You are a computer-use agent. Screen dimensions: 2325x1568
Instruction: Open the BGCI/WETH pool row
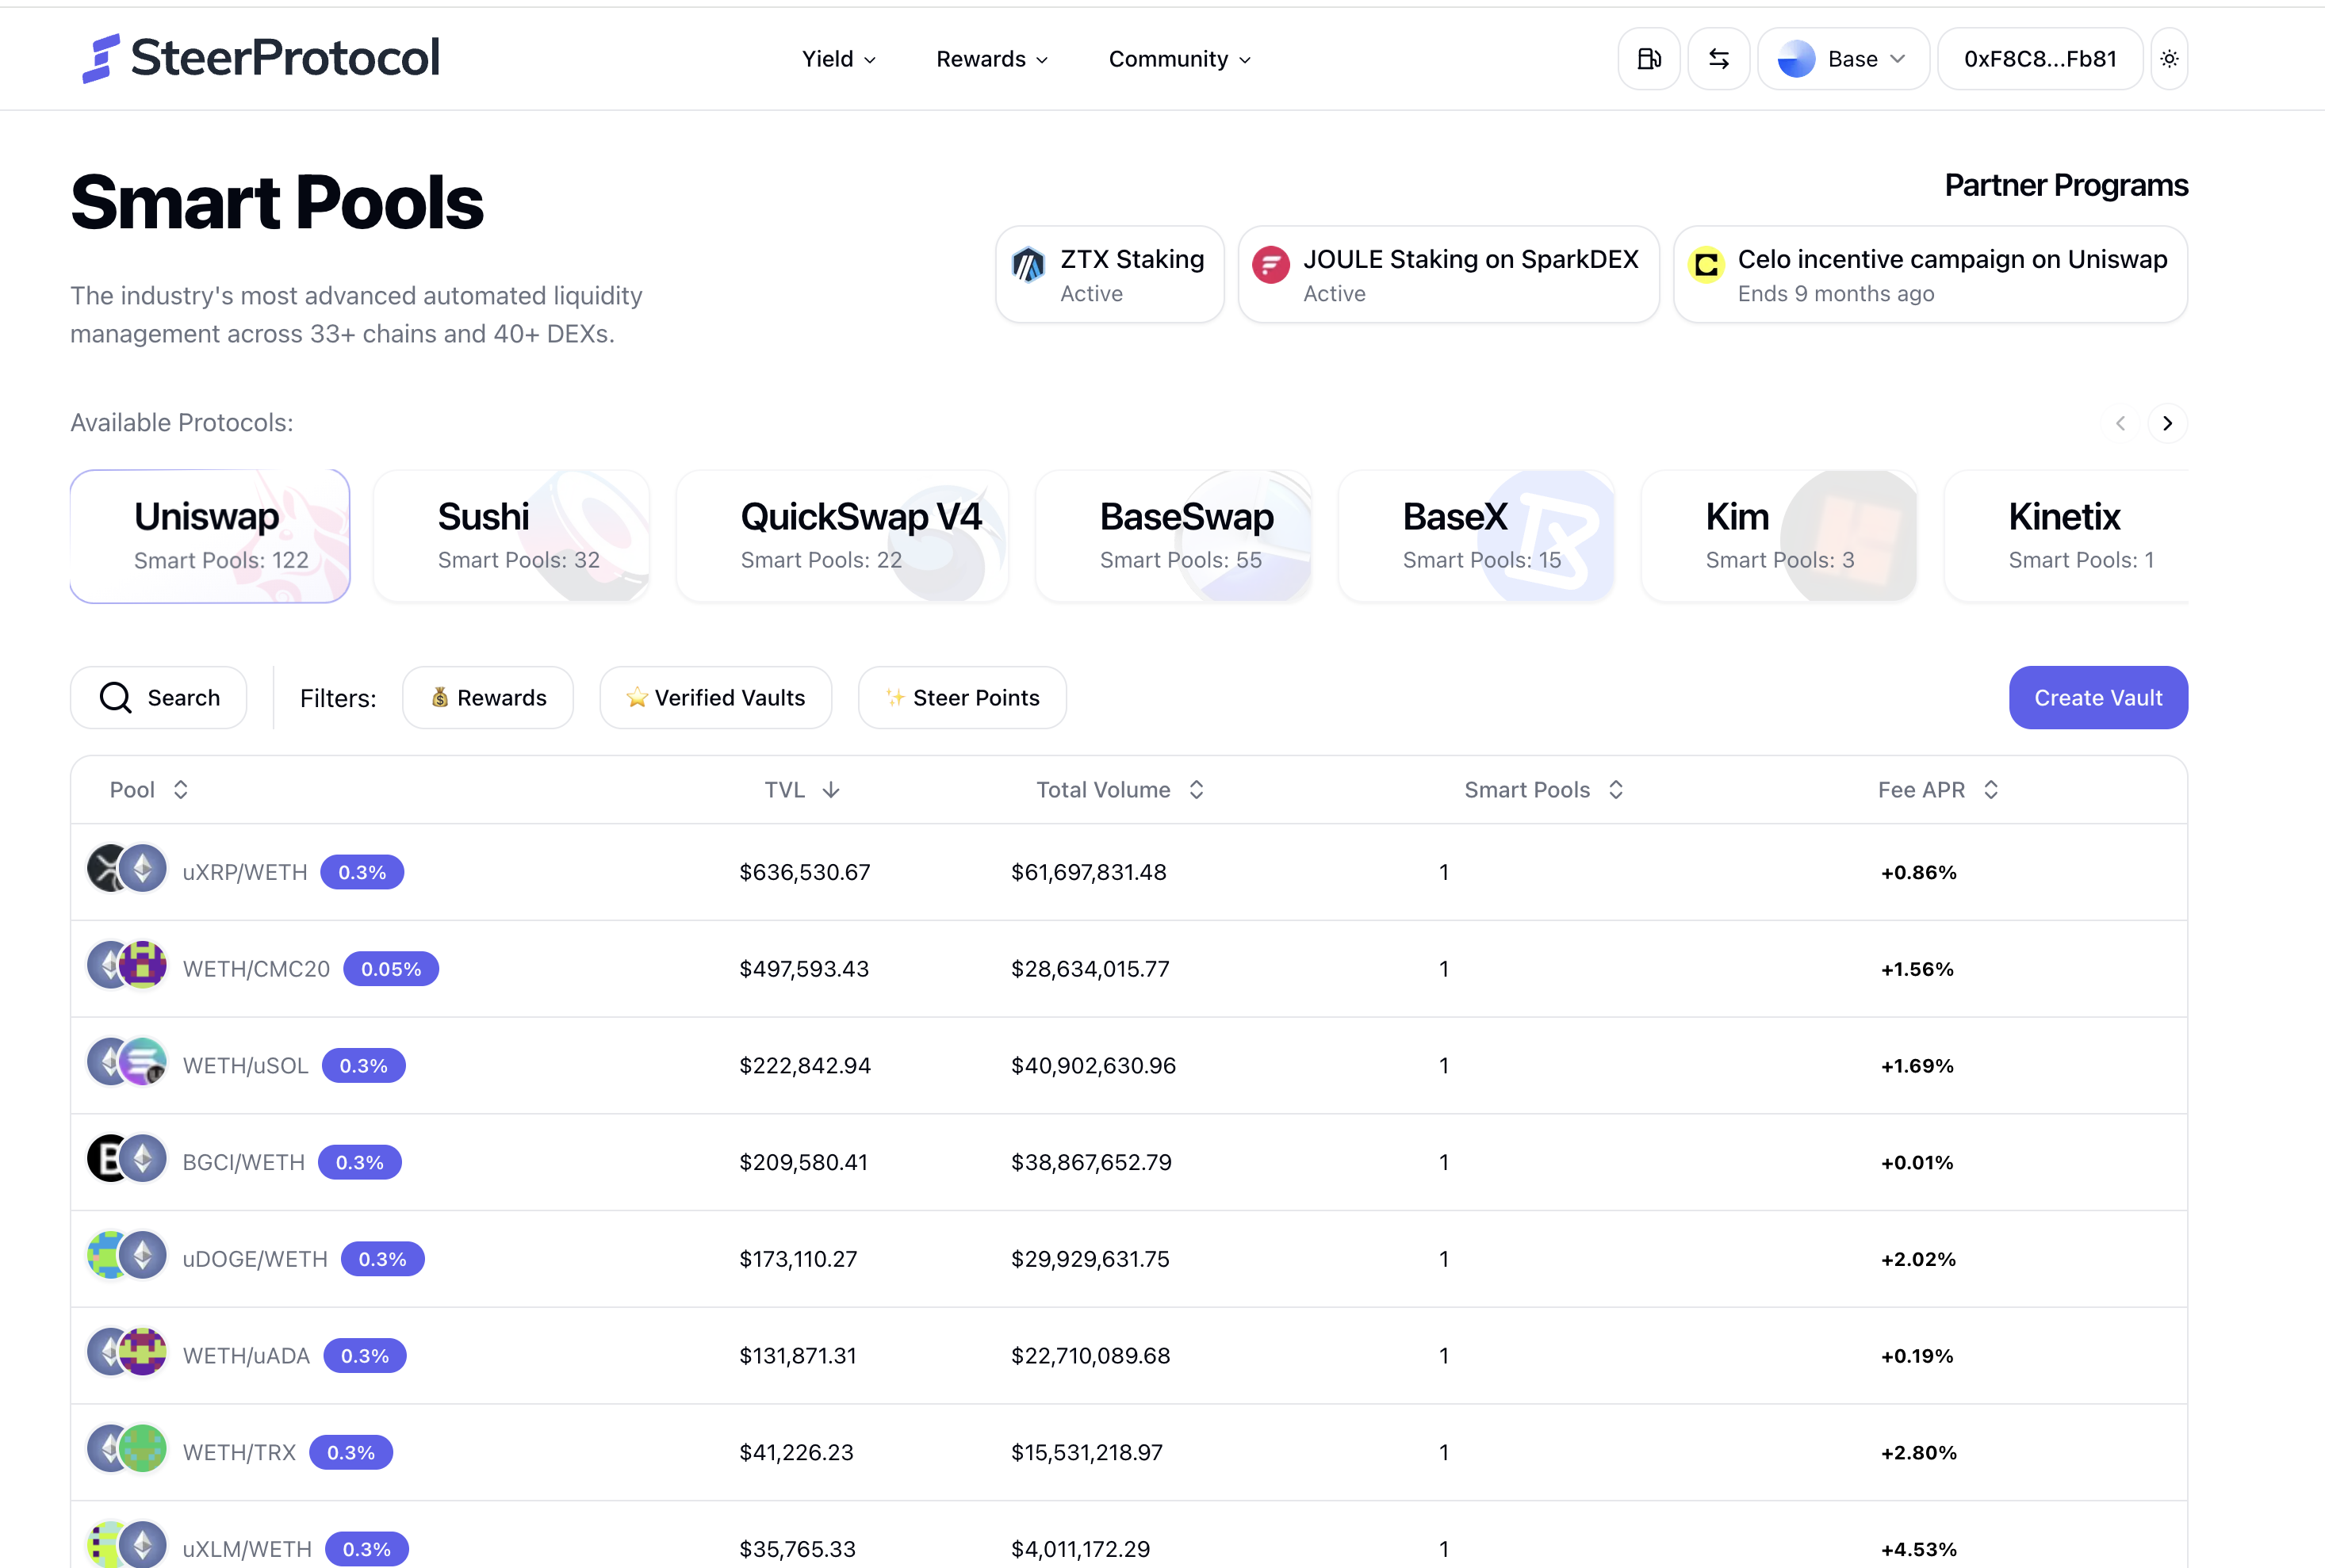tap(1128, 1162)
